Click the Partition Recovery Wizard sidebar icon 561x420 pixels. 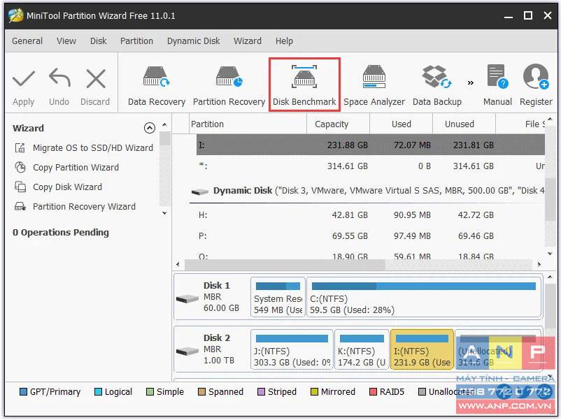click(20, 207)
